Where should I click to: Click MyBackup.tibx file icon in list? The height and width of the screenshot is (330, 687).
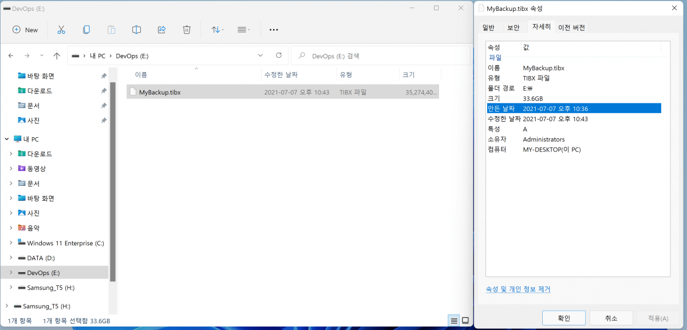tap(133, 92)
